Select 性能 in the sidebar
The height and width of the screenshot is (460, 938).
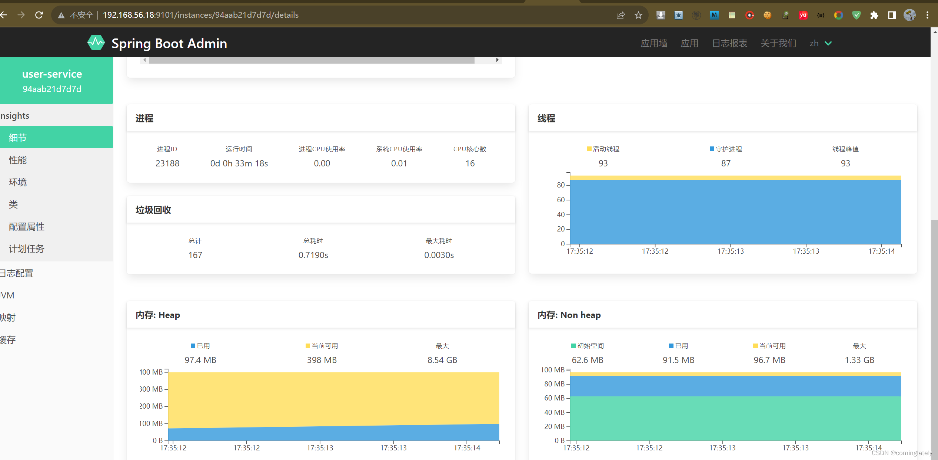(x=56, y=160)
